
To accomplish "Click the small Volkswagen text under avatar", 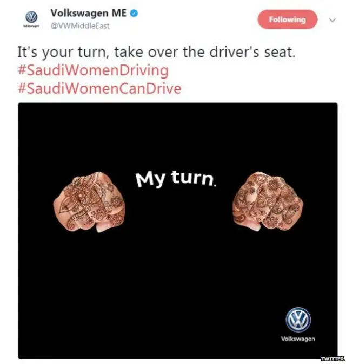I will click(31, 26).
